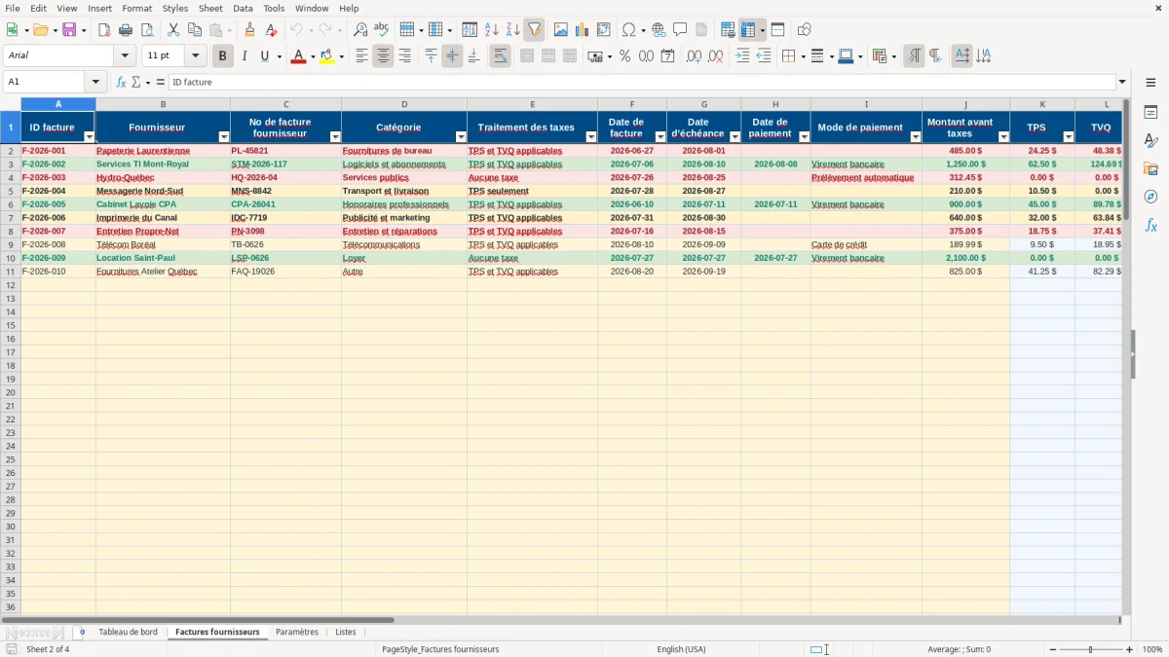1169x657 pixels.
Task: Click the Sort dialog icon
Action: [470, 30]
